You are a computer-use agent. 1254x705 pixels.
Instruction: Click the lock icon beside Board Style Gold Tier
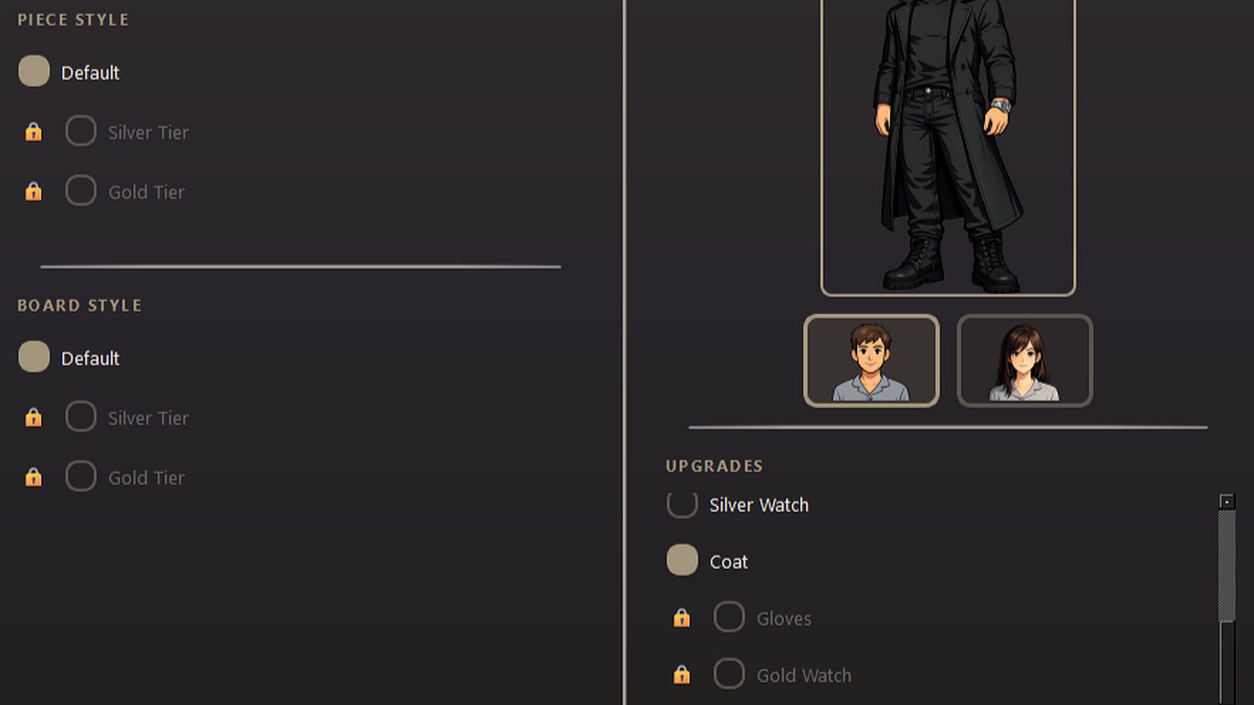33,478
